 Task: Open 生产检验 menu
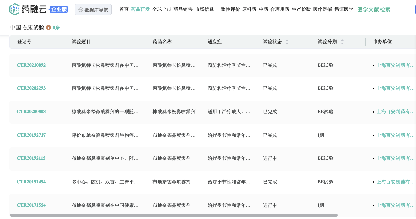click(x=301, y=9)
